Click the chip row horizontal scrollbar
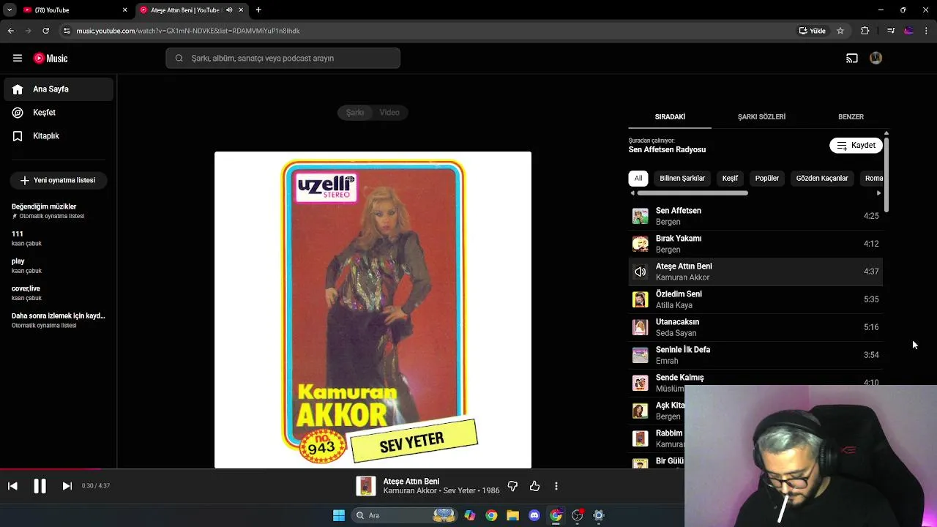 tap(693, 193)
